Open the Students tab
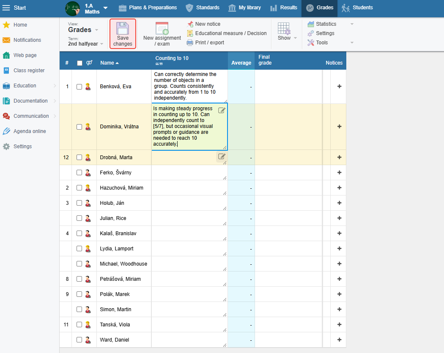The image size is (444, 353). click(x=357, y=8)
